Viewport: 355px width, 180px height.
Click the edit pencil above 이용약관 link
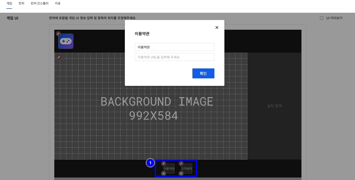click(164, 164)
